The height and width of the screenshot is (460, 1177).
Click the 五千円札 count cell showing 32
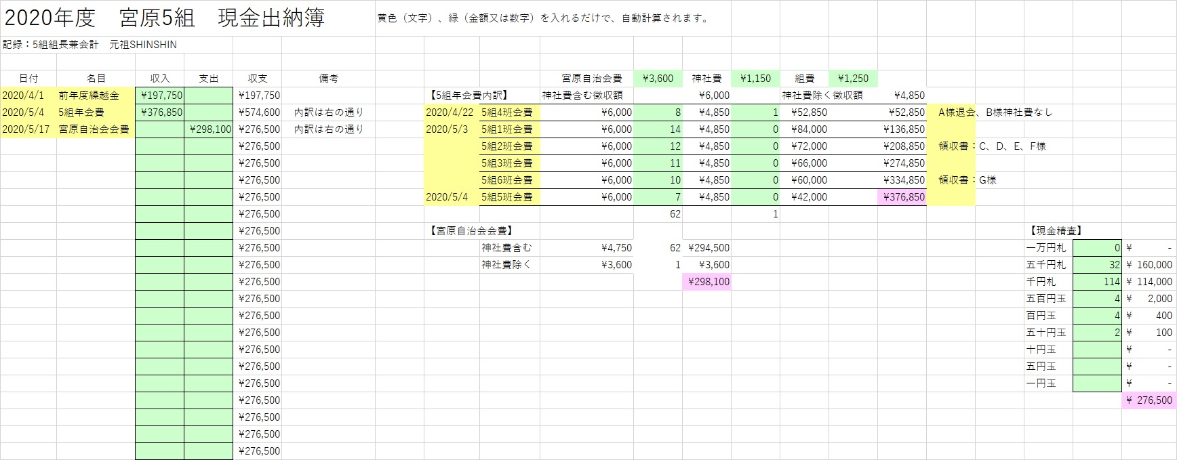point(1097,265)
